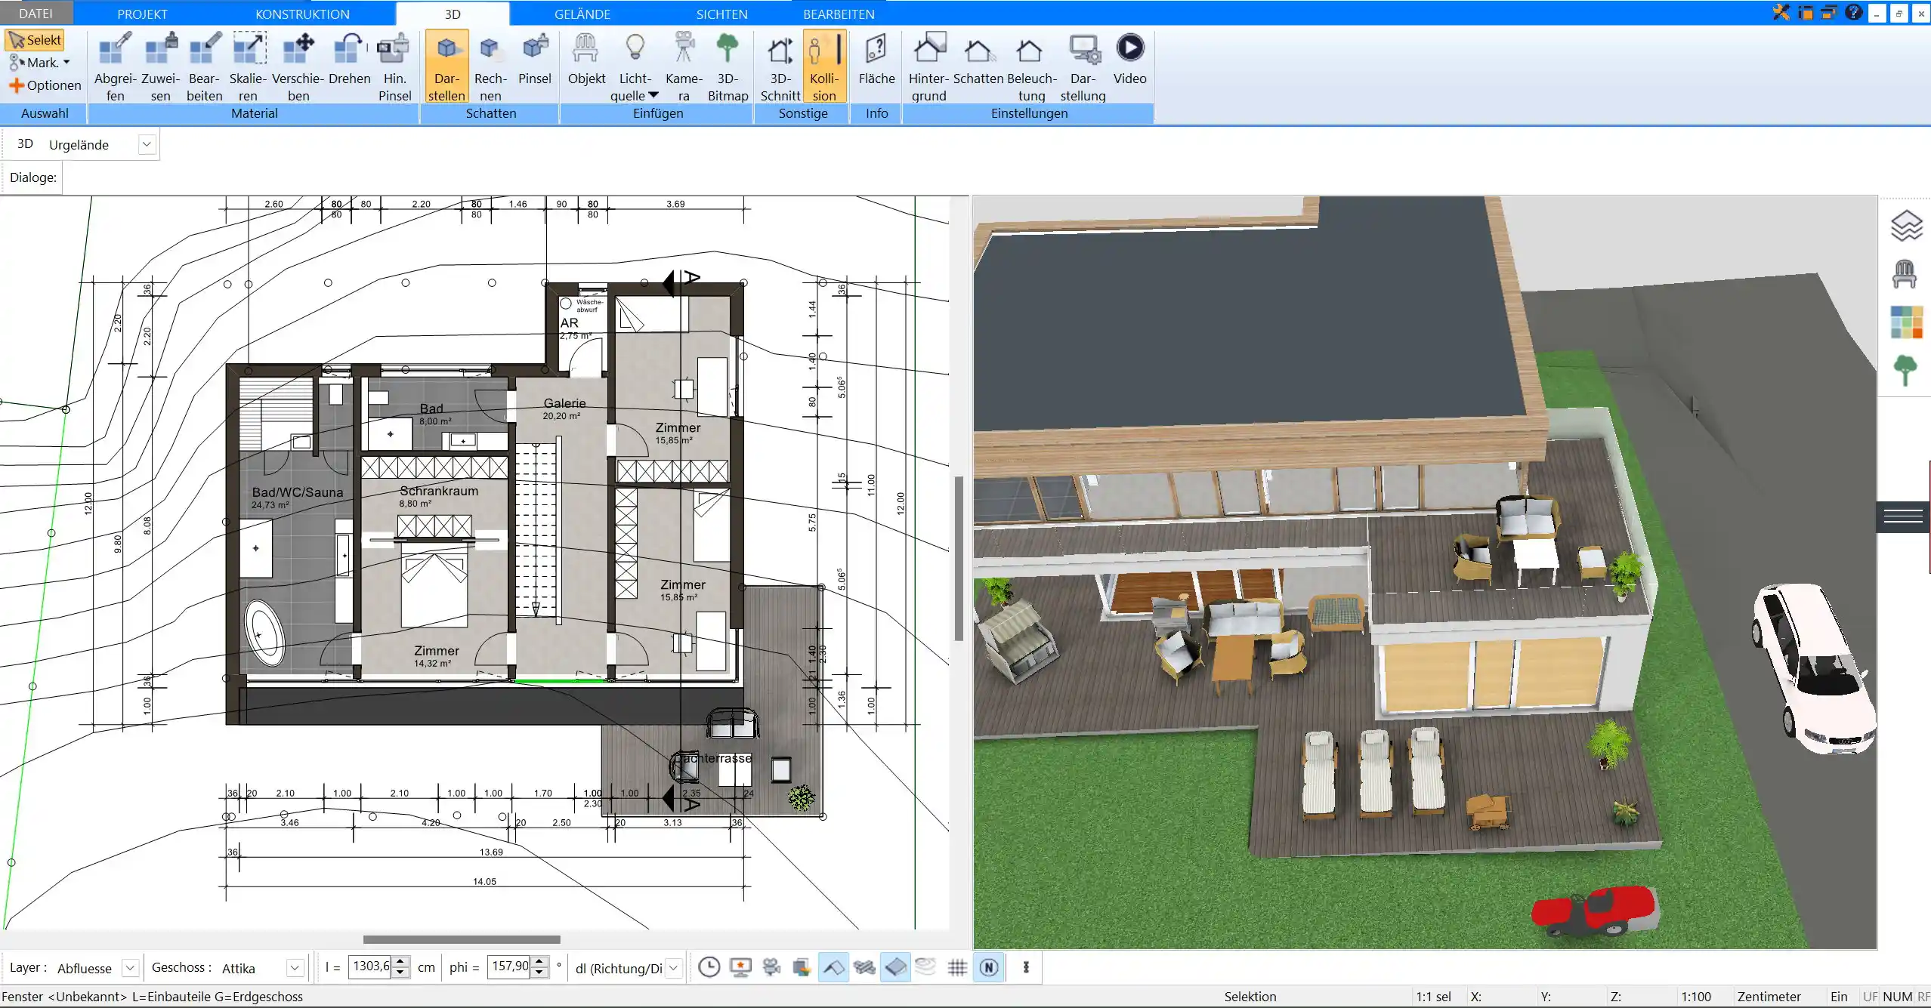The width and height of the screenshot is (1931, 1008).
Task: Click the length l input field
Action: (x=371, y=966)
